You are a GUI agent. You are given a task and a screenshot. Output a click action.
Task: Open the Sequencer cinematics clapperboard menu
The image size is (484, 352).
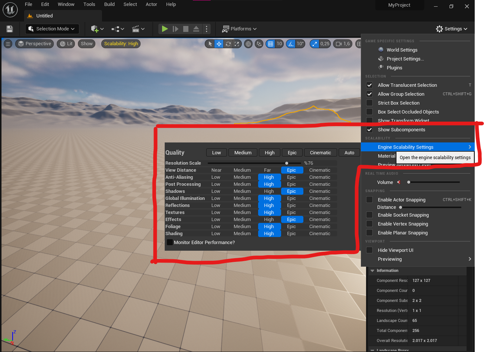pyautogui.click(x=138, y=29)
